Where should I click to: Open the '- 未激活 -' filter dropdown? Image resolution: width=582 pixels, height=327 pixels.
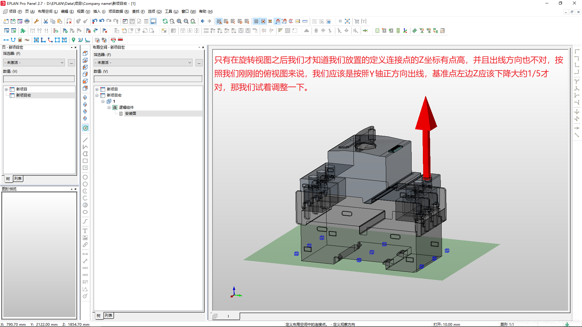point(33,62)
